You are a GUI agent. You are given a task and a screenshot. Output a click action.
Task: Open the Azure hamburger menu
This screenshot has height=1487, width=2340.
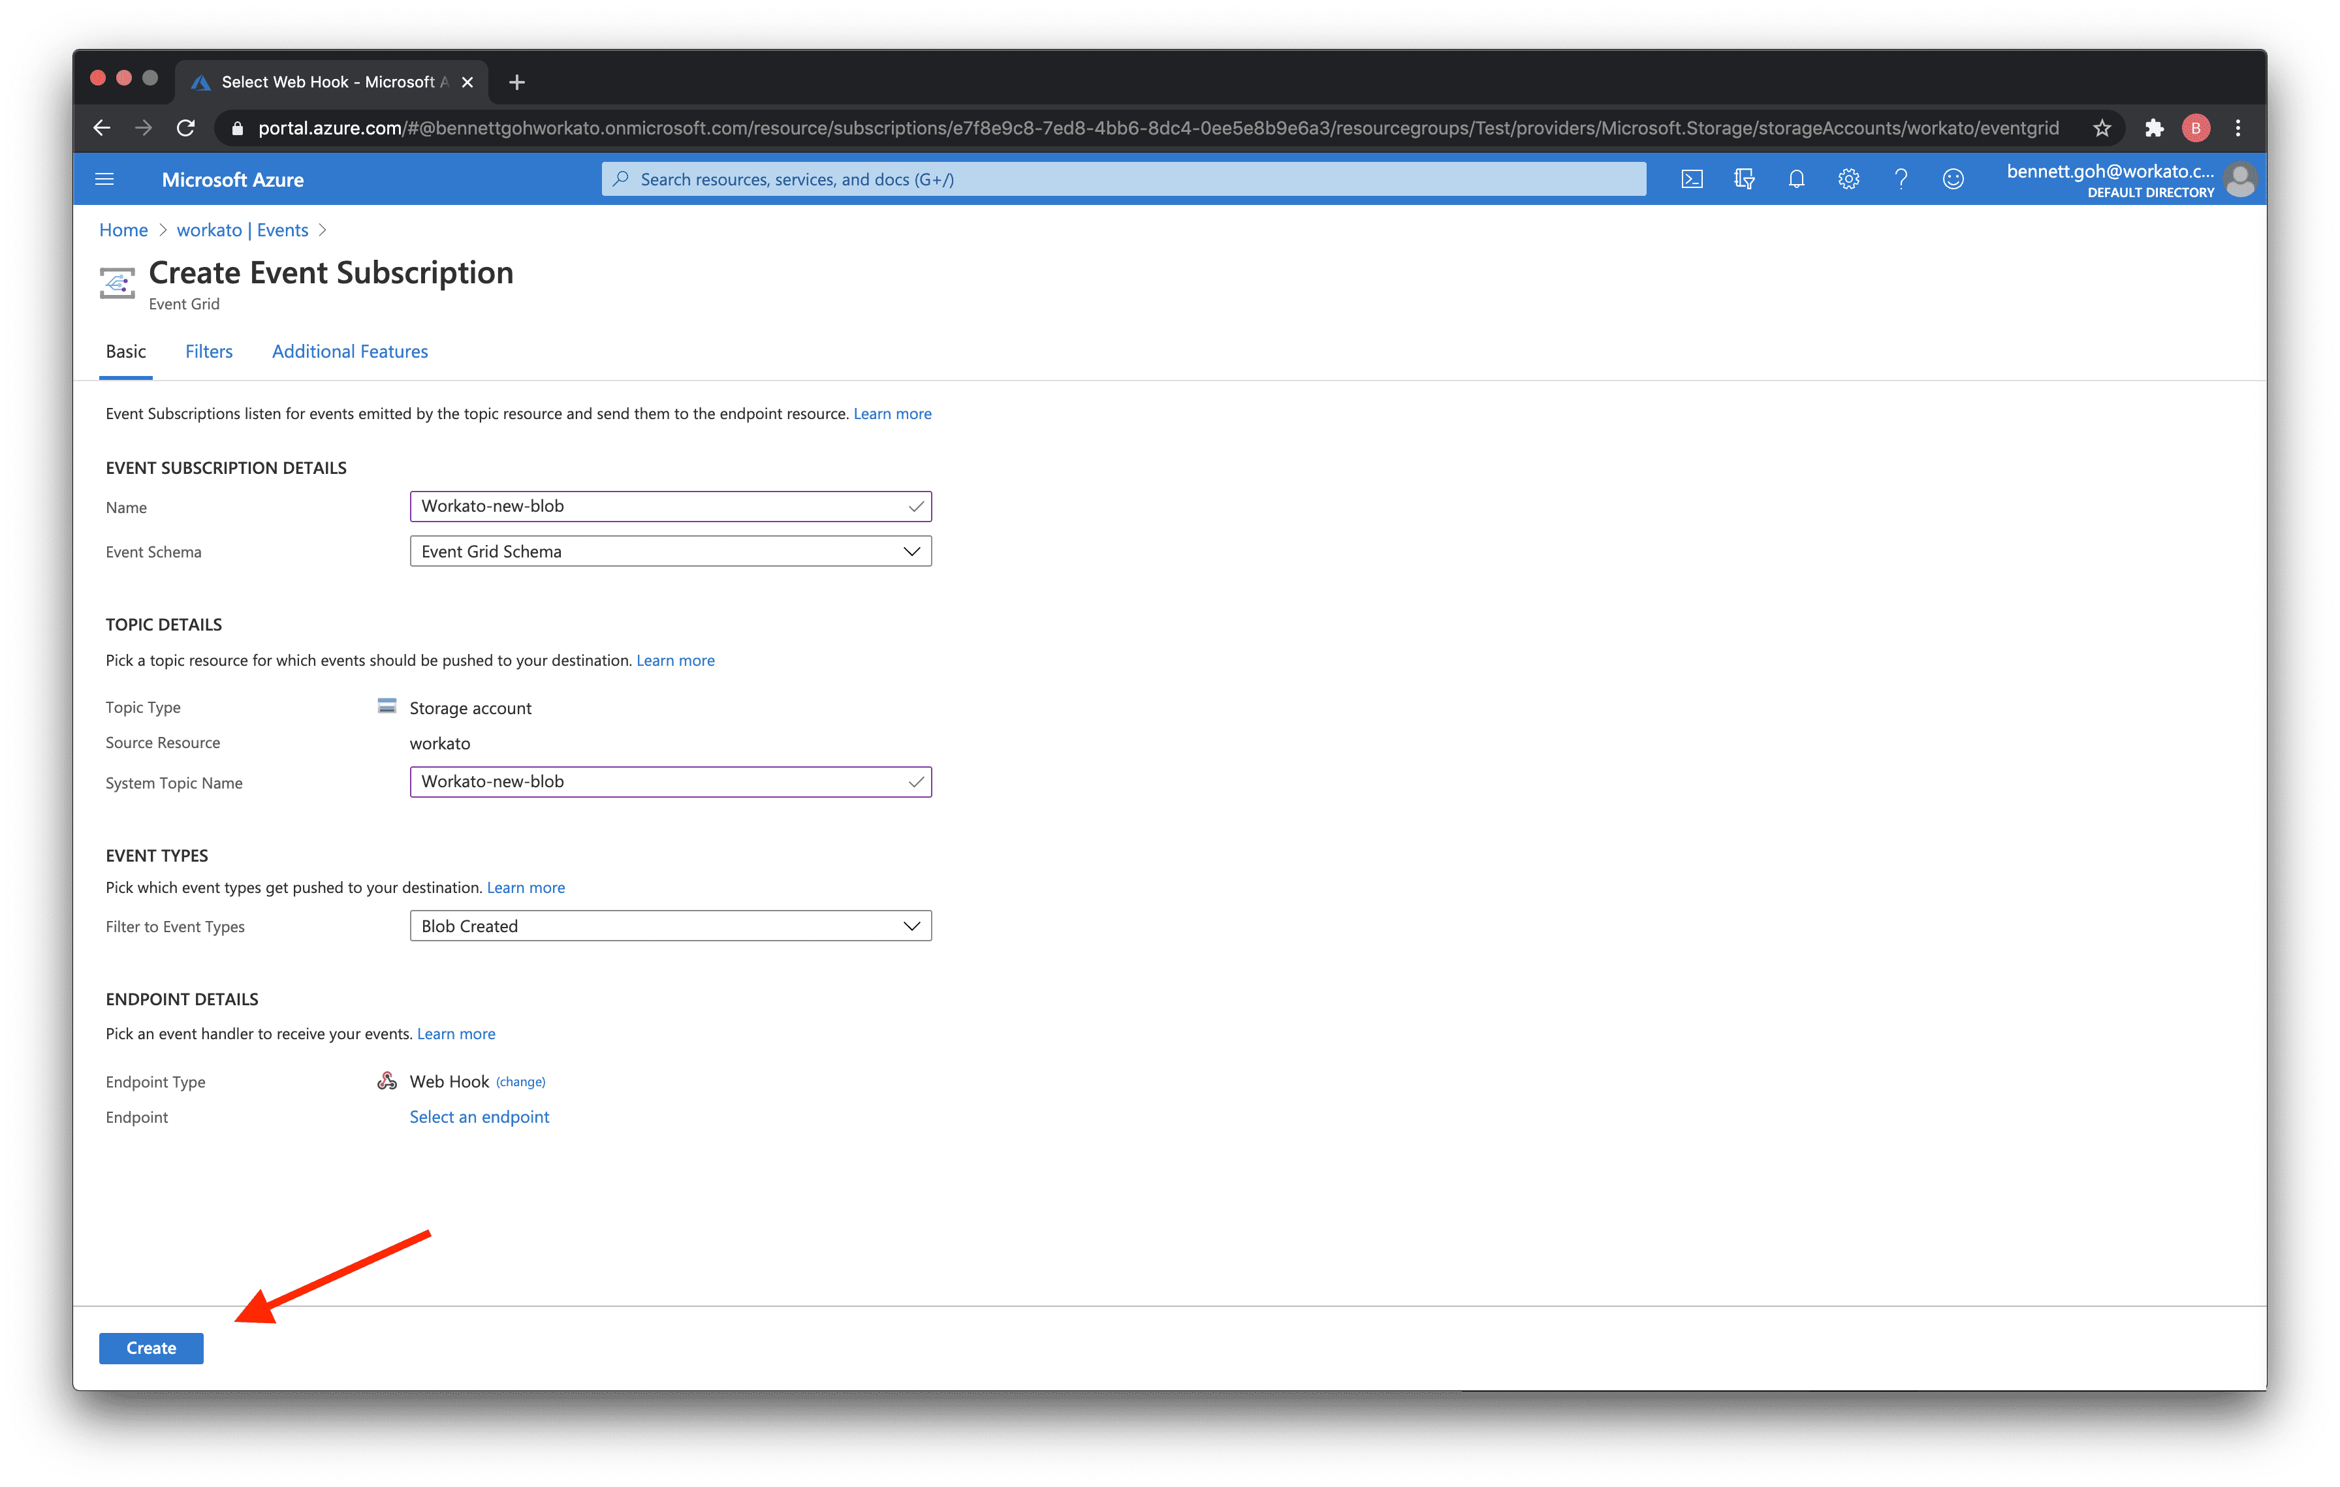[105, 180]
